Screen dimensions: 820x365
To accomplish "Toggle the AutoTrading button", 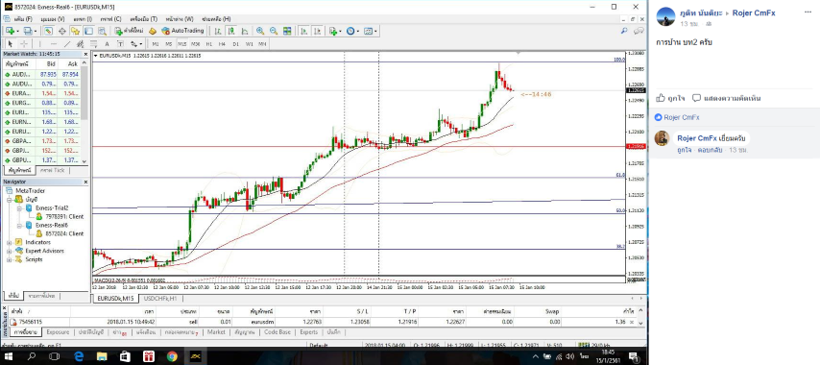I will pyautogui.click(x=182, y=31).
